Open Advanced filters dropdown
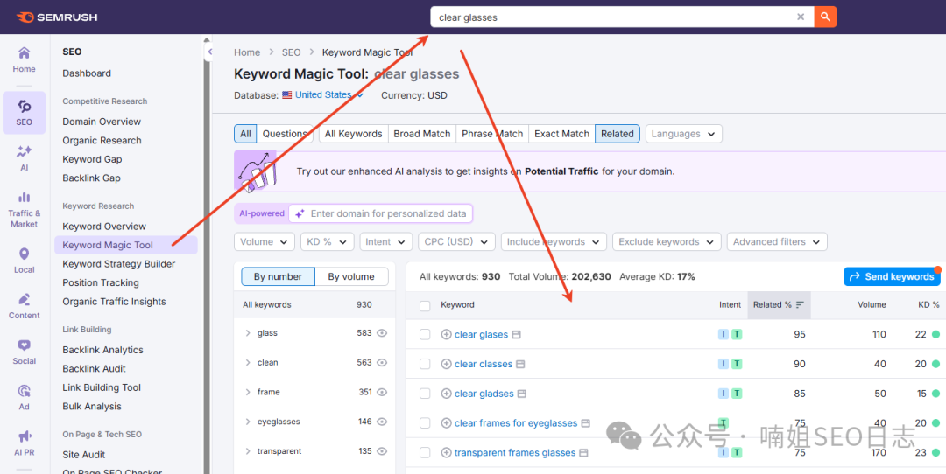The width and height of the screenshot is (946, 474). click(x=777, y=241)
